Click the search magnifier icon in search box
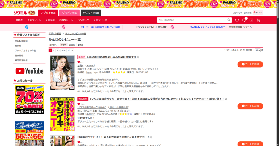 coord(229,20)
